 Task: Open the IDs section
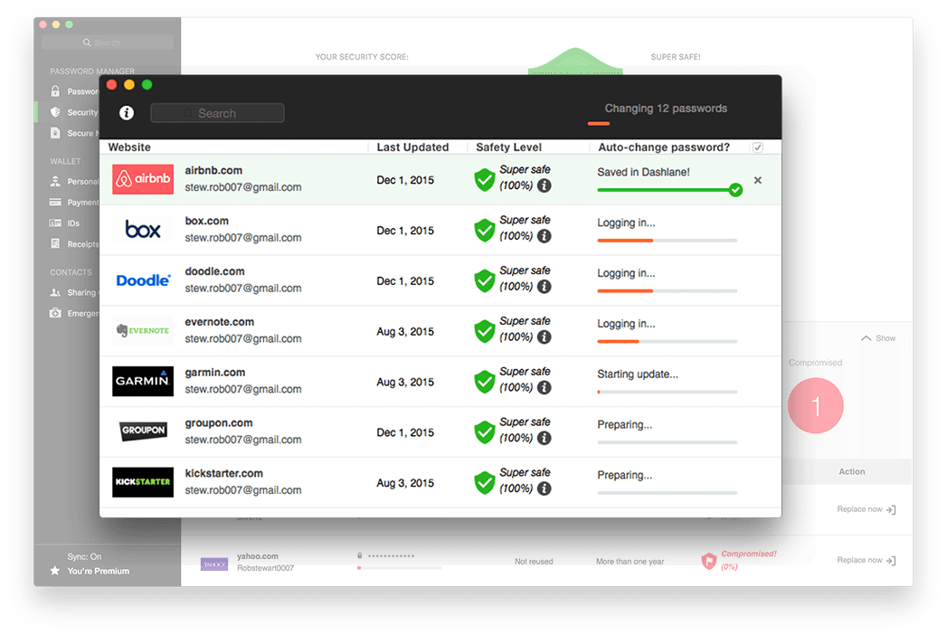[x=55, y=223]
